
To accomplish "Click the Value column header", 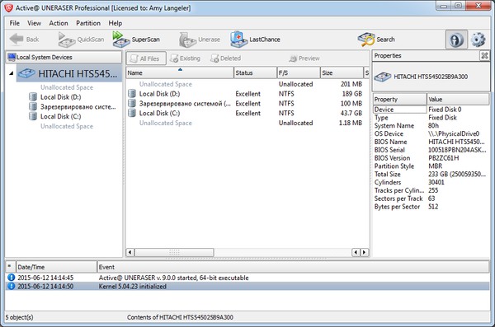I will click(x=458, y=100).
